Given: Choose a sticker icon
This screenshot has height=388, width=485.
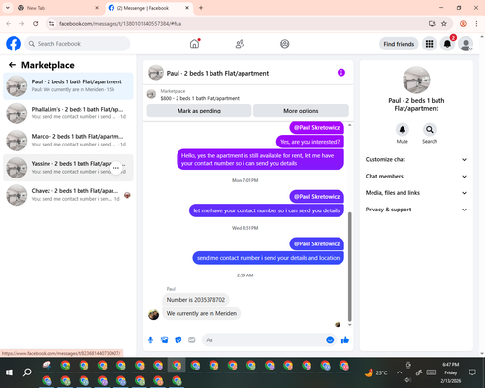Looking at the screenshot, I should tap(178, 339).
